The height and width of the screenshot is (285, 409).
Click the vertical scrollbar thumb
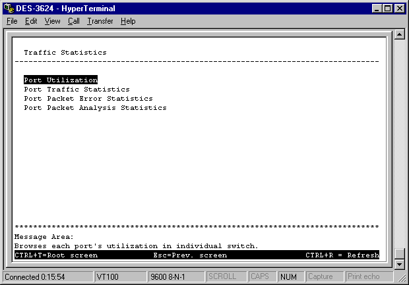pos(398,253)
